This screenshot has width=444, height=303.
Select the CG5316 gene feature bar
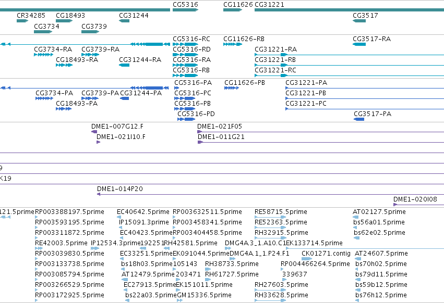point(185,10)
